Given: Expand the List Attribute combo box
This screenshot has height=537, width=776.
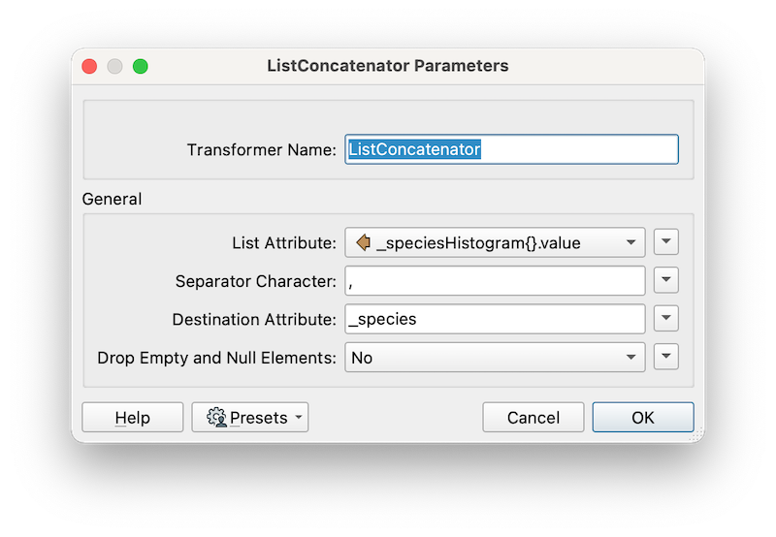Looking at the screenshot, I should [x=630, y=242].
